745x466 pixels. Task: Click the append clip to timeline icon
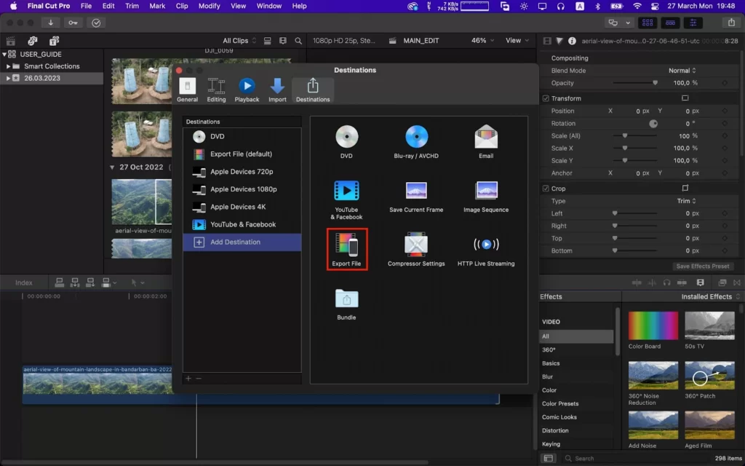tap(90, 283)
